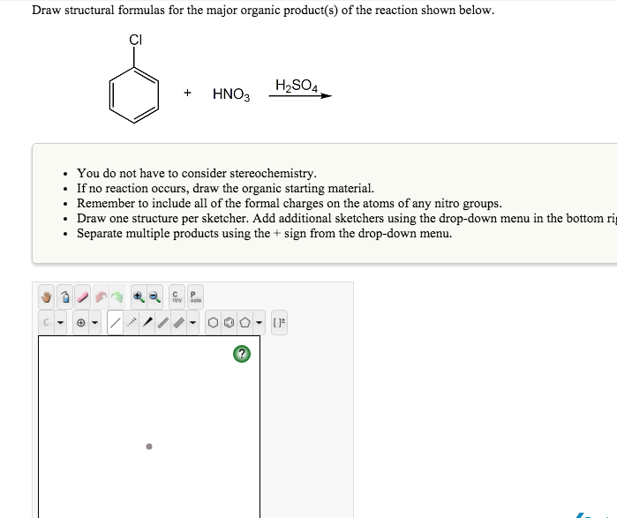Open the bond types dropdown arrow
This screenshot has height=518, width=617.
pos(192,322)
